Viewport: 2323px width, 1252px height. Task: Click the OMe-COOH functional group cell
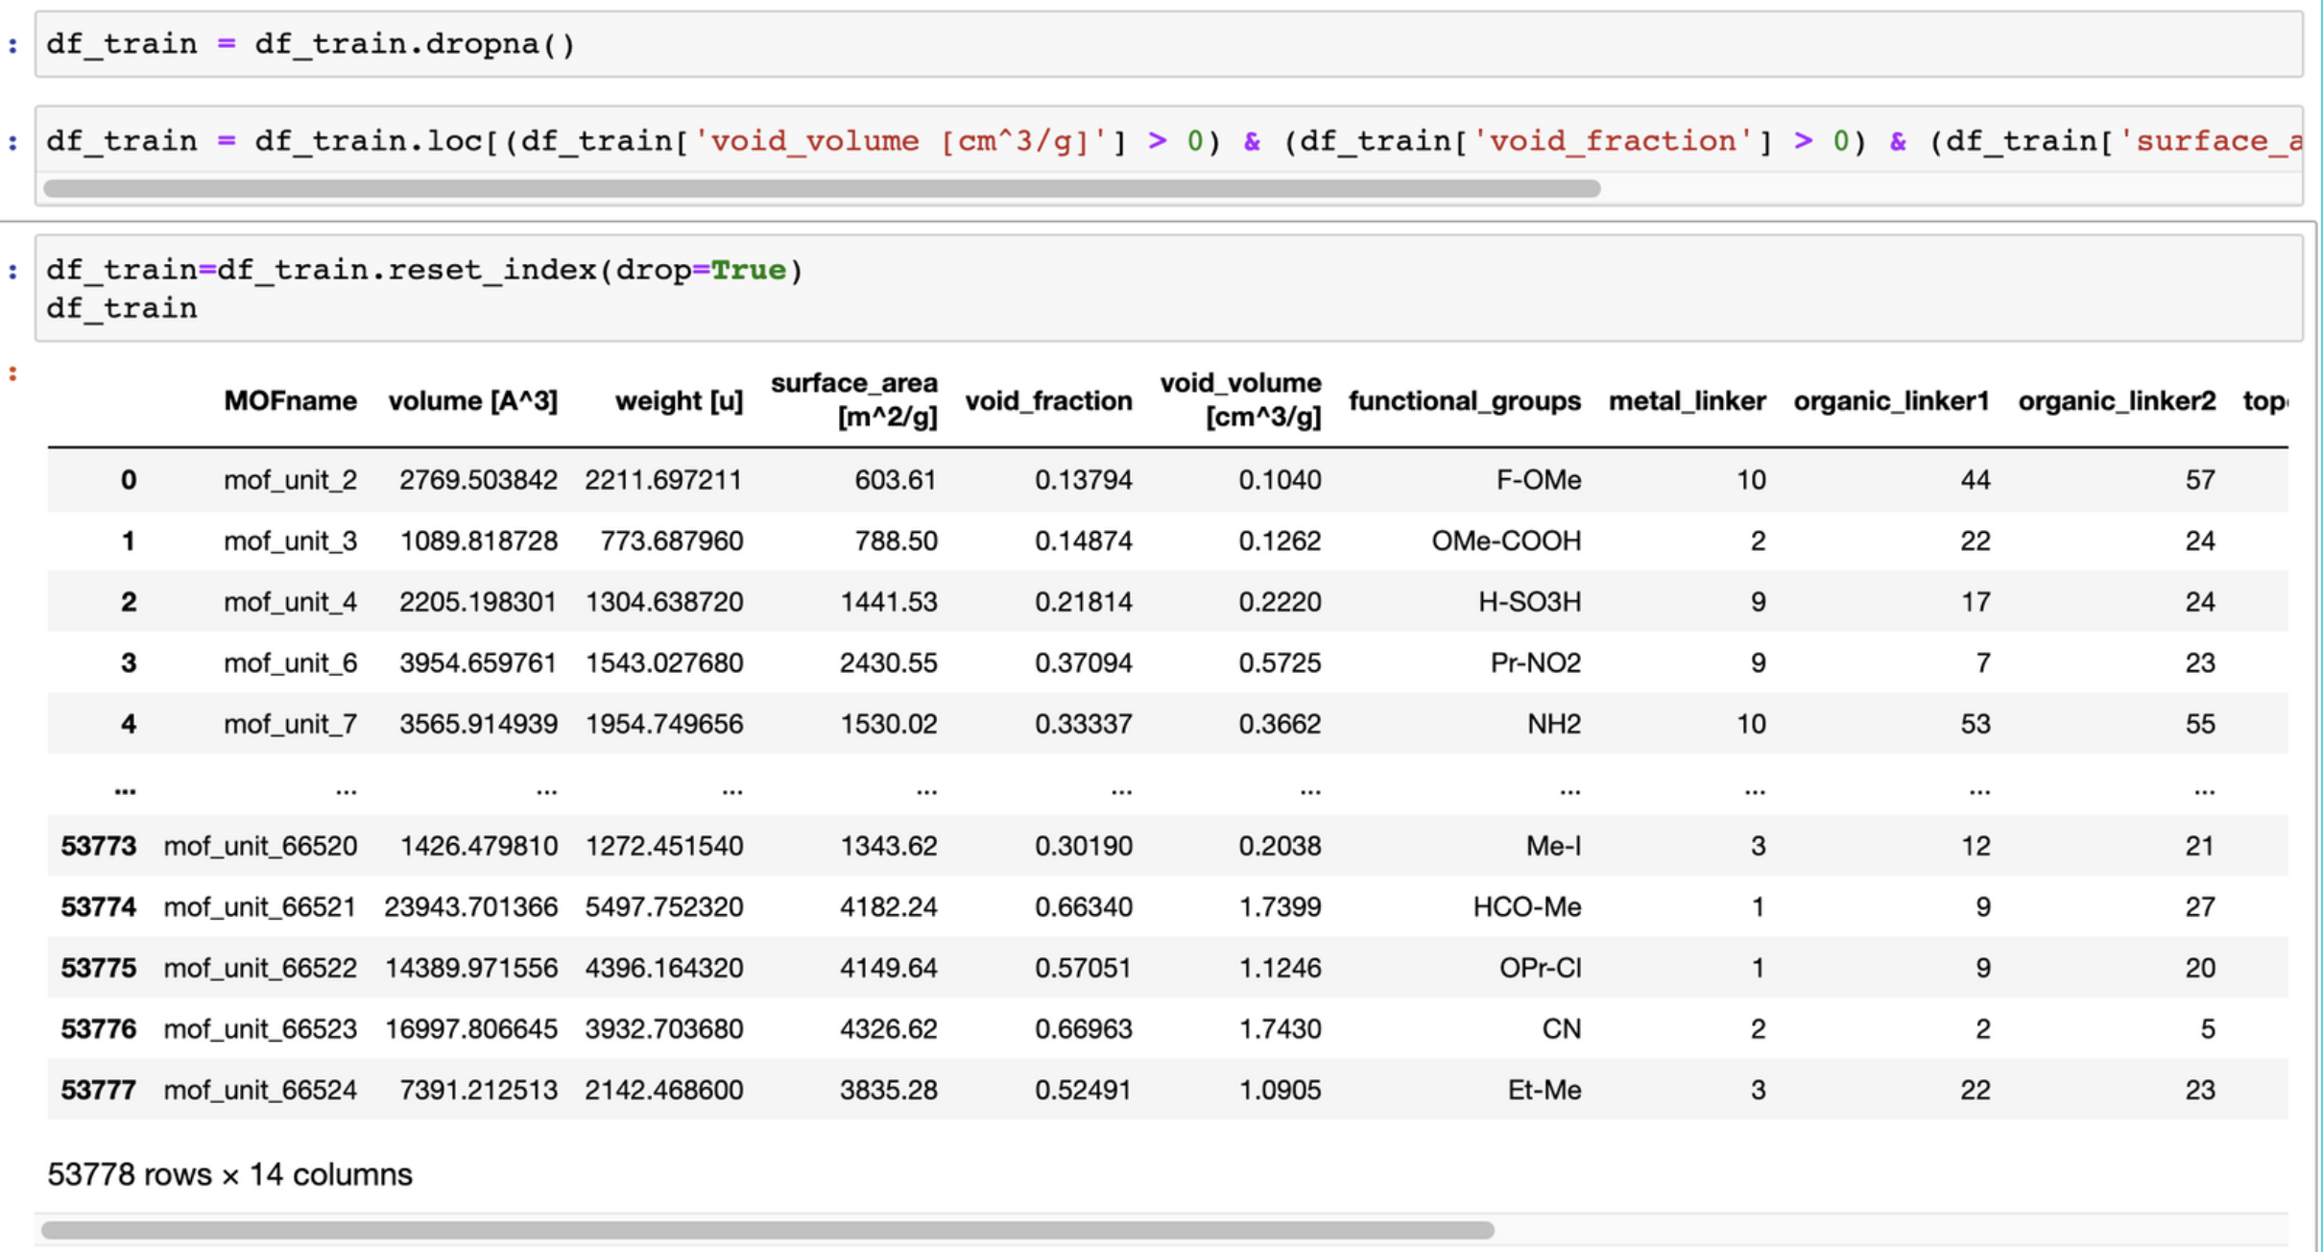coord(1506,541)
